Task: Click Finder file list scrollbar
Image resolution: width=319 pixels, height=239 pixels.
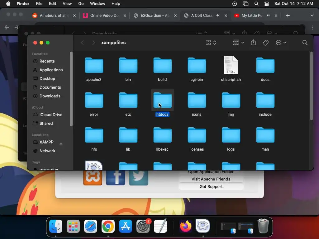Action: click(x=312, y=86)
